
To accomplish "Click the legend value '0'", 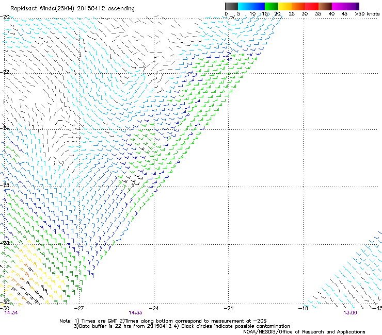I will (226, 14).
